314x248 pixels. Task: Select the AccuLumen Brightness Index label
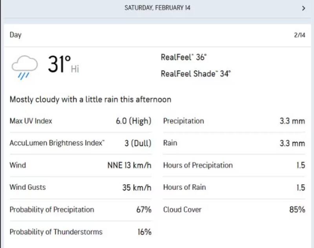click(x=57, y=143)
